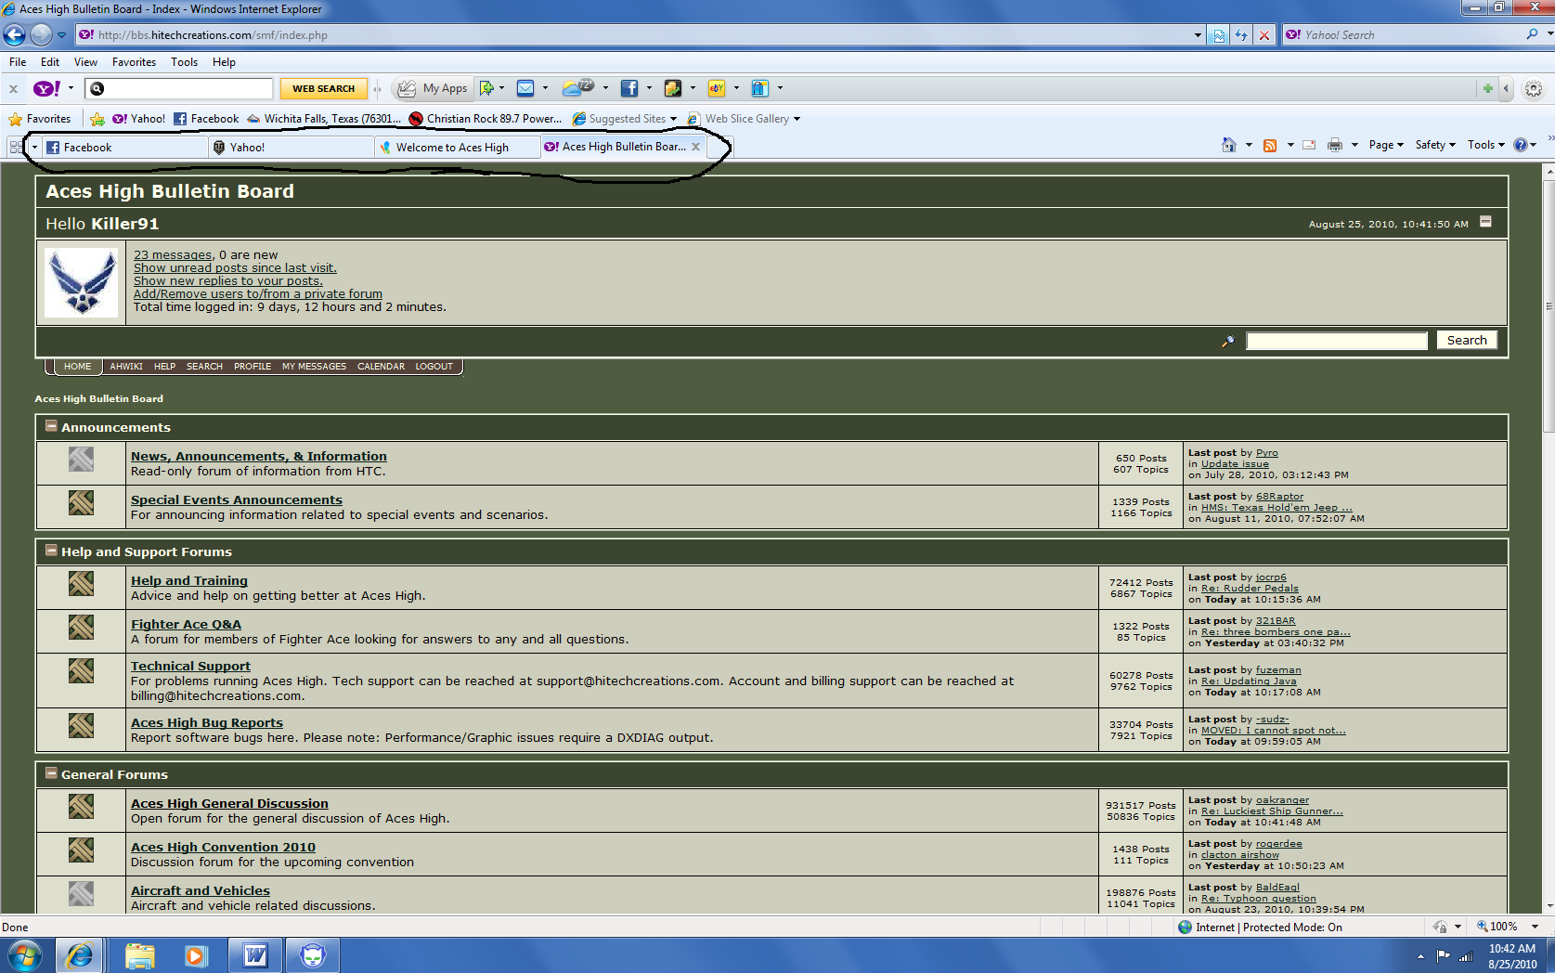Click the Facebook icon on the Yahoo toolbar
Screen dimensions: 1555x973
coord(629,88)
